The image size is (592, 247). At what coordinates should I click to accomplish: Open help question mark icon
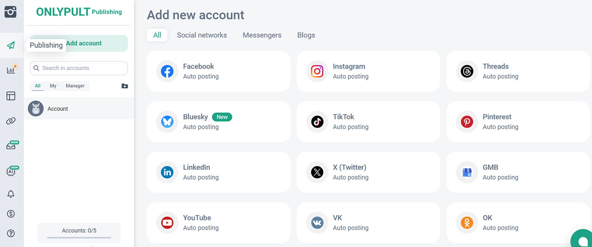11,233
